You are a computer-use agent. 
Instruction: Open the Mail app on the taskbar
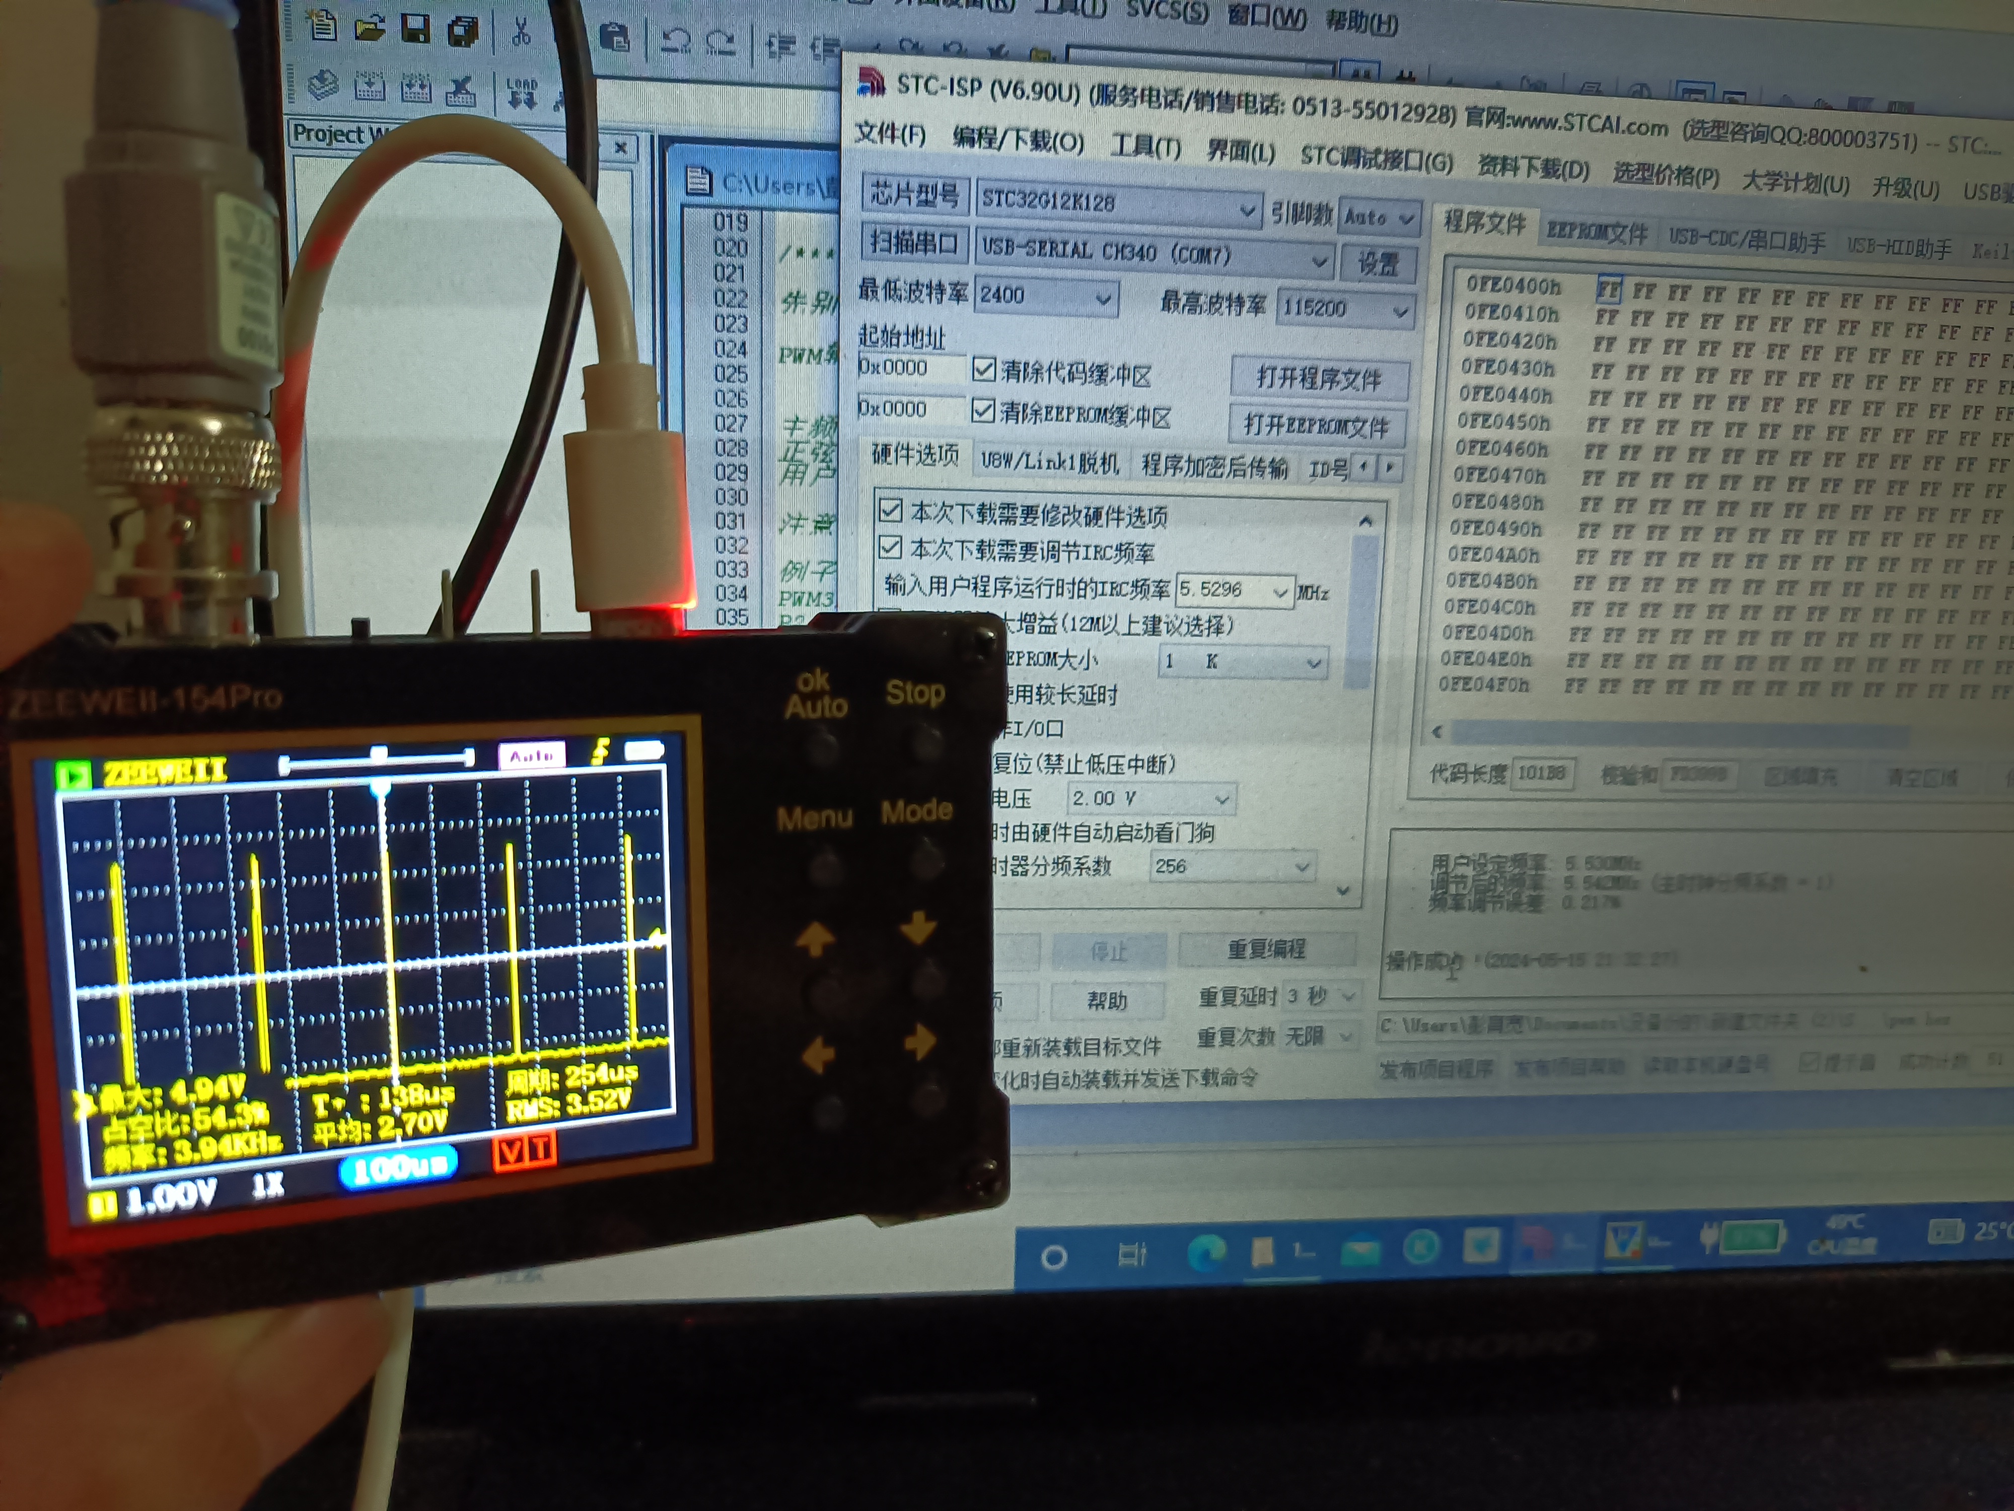[1360, 1251]
